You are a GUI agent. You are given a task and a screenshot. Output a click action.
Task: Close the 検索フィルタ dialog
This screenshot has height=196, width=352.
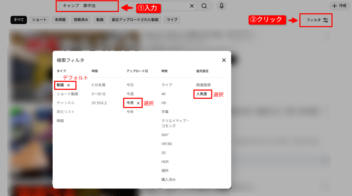[224, 60]
